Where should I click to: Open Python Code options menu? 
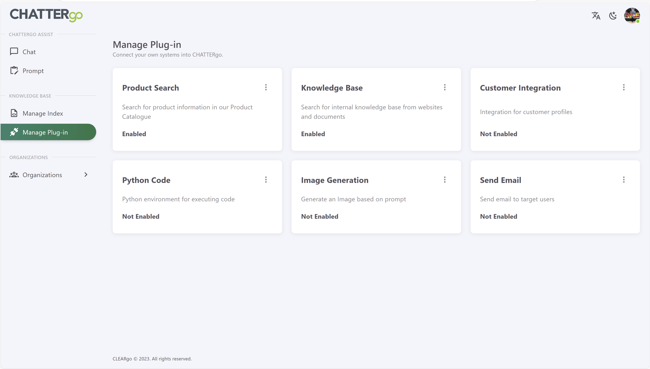click(266, 180)
